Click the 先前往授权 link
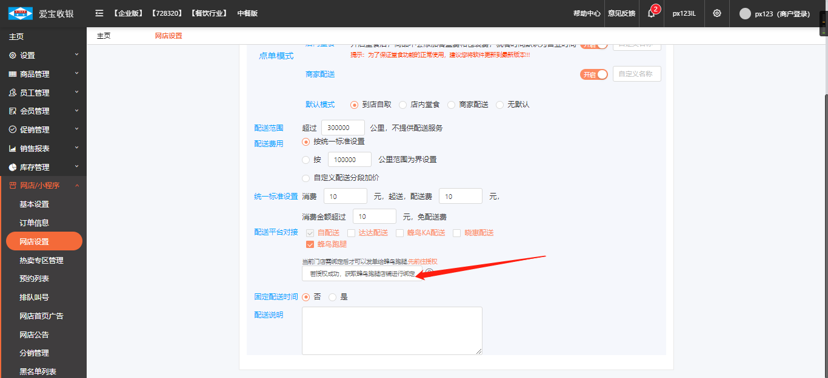 (x=422, y=262)
